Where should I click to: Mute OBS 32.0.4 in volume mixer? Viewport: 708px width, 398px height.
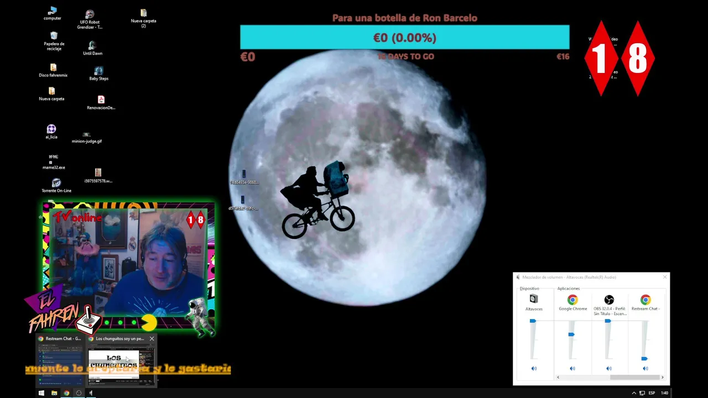(x=609, y=368)
